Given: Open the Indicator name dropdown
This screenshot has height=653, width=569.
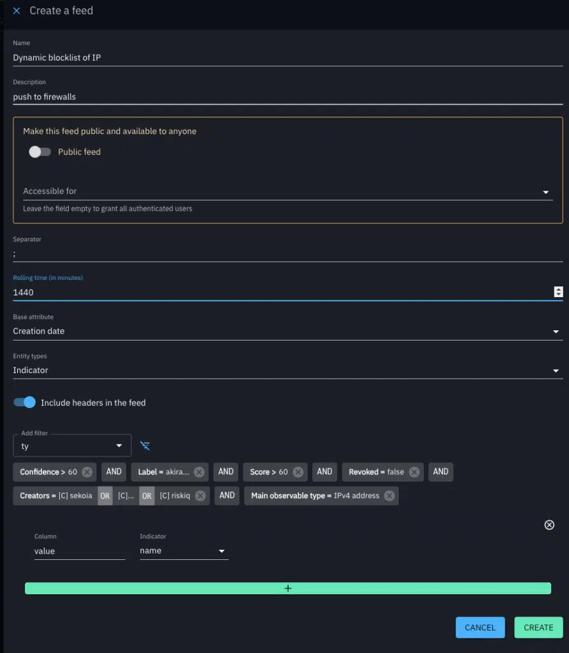Looking at the screenshot, I should [x=222, y=551].
